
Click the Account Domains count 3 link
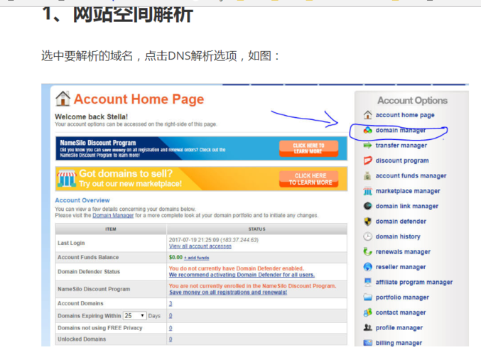pyautogui.click(x=171, y=303)
